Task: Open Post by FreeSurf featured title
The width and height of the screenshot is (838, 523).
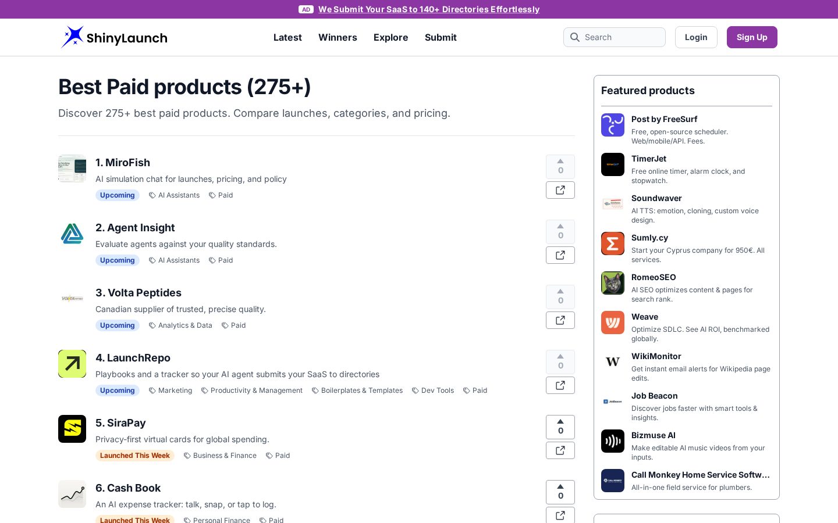Action: pyautogui.click(x=664, y=119)
